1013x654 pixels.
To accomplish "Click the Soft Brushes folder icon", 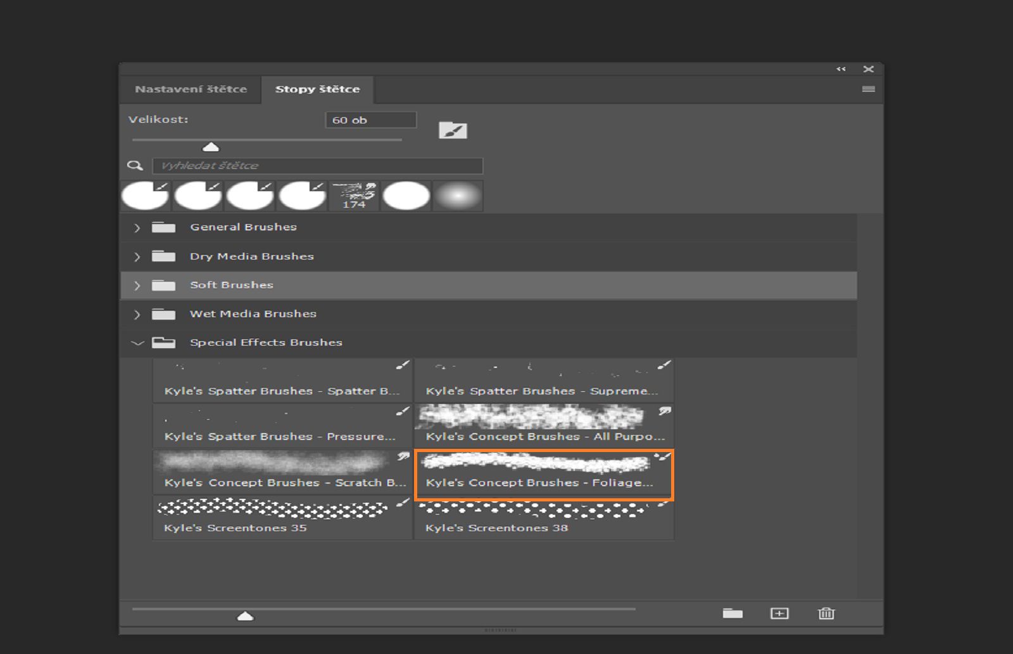I will point(163,285).
